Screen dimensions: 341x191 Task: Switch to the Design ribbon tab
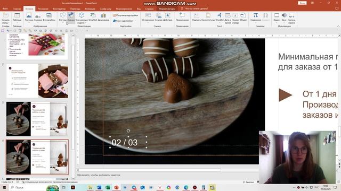pos(59,8)
